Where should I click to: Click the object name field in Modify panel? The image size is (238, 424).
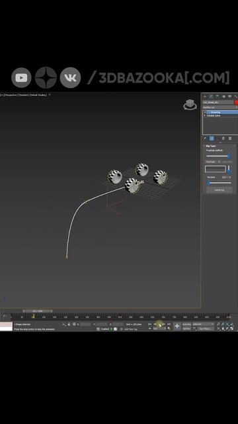coord(218,103)
